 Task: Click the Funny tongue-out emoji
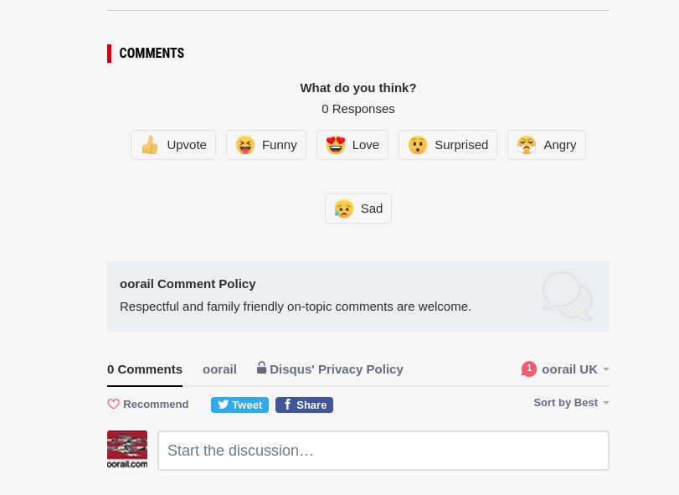(245, 145)
